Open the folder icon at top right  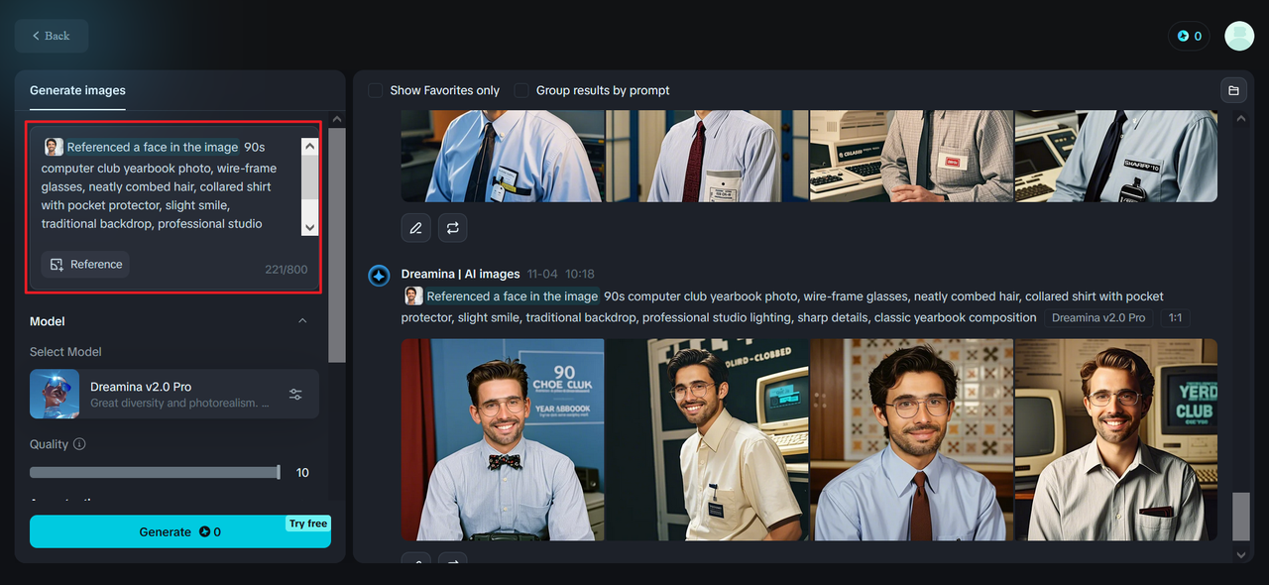(x=1233, y=90)
